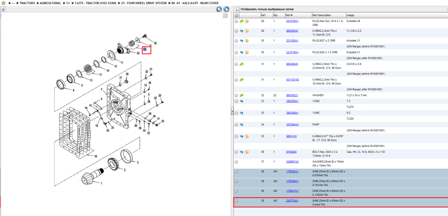This screenshot has height=216, width=448.
Task: Add SHIM 178545A1 using its plus icon
Action: point(236,172)
